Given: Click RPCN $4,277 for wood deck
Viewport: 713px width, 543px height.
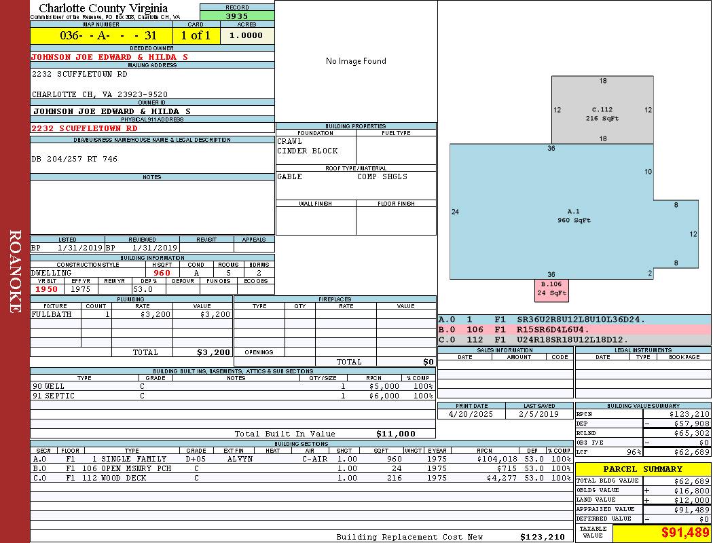Looking at the screenshot, I should [x=502, y=478].
